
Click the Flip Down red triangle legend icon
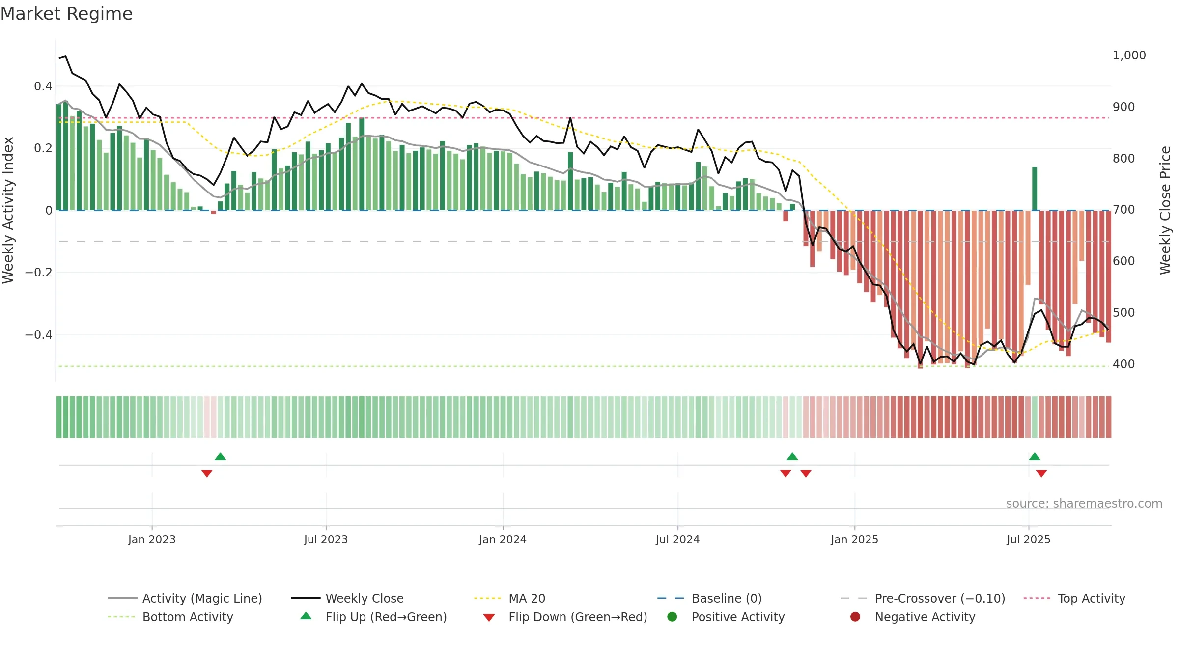pyautogui.click(x=489, y=618)
